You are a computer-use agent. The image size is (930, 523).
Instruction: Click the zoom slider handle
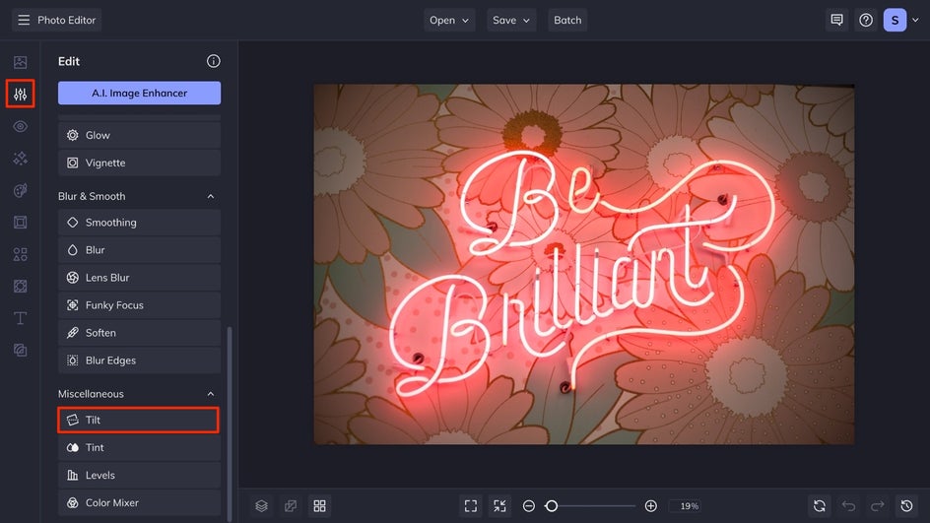(x=552, y=506)
